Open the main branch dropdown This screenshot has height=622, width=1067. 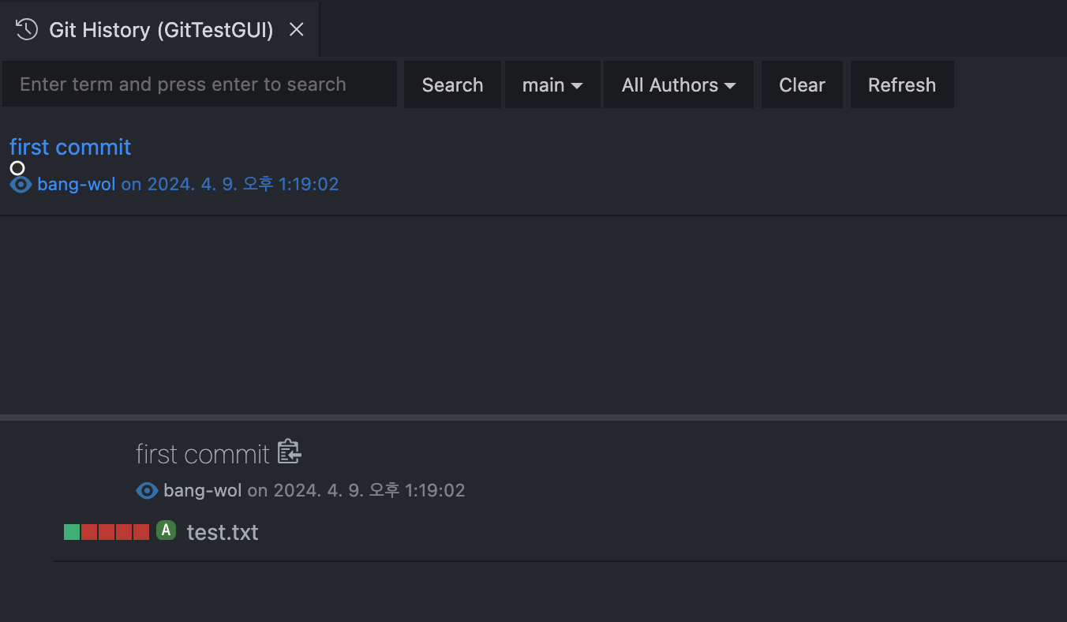pyautogui.click(x=552, y=84)
